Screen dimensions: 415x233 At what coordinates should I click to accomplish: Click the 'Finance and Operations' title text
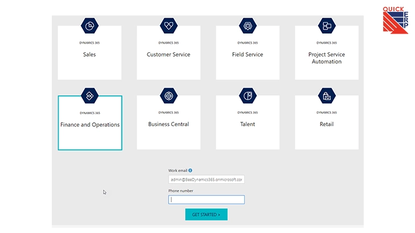(x=90, y=124)
